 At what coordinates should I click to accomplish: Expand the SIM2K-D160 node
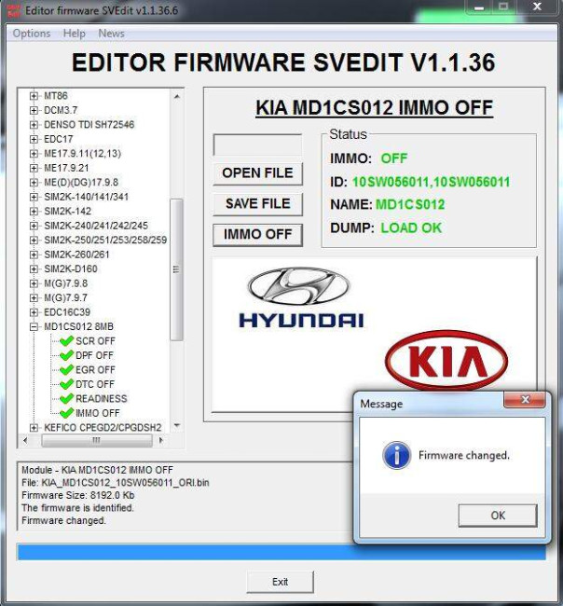(34, 269)
